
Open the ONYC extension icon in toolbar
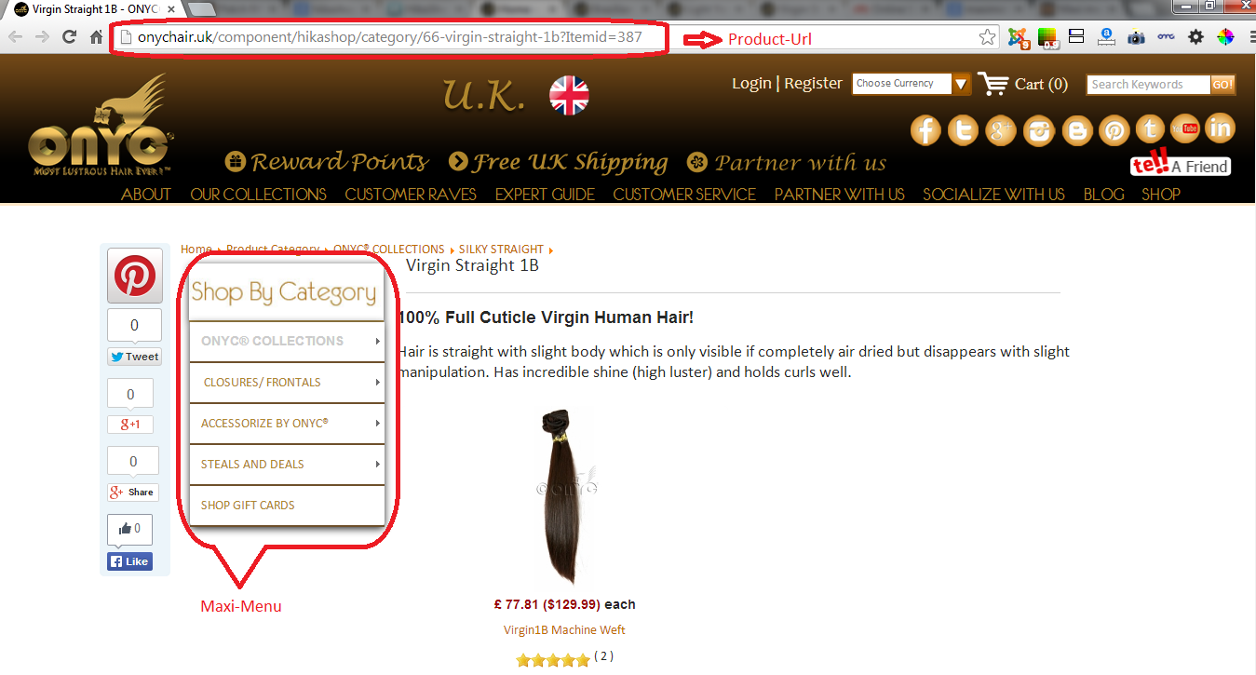(1166, 37)
